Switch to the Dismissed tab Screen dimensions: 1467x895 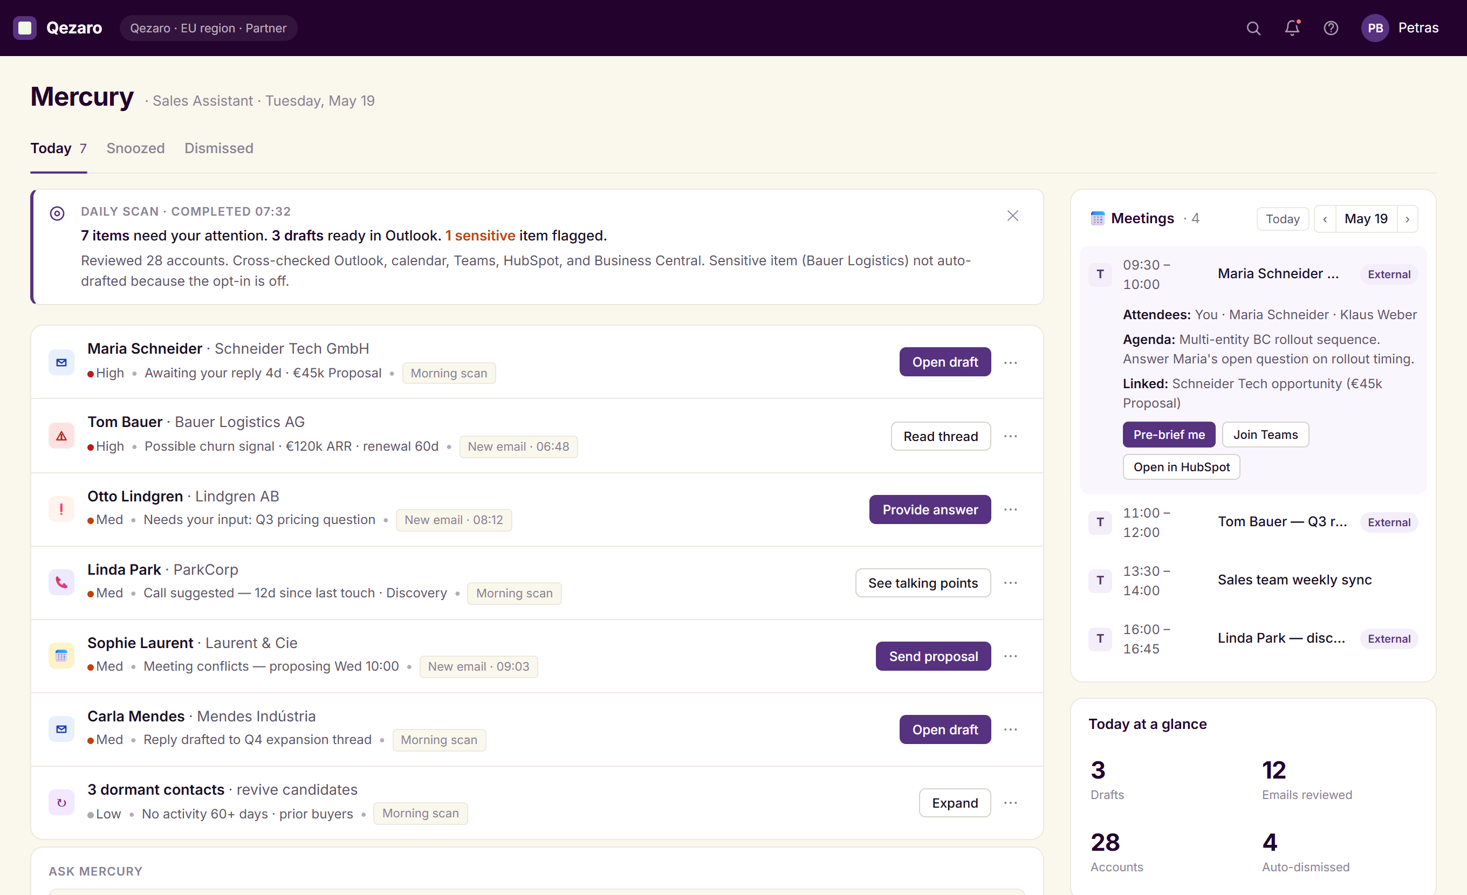218,148
